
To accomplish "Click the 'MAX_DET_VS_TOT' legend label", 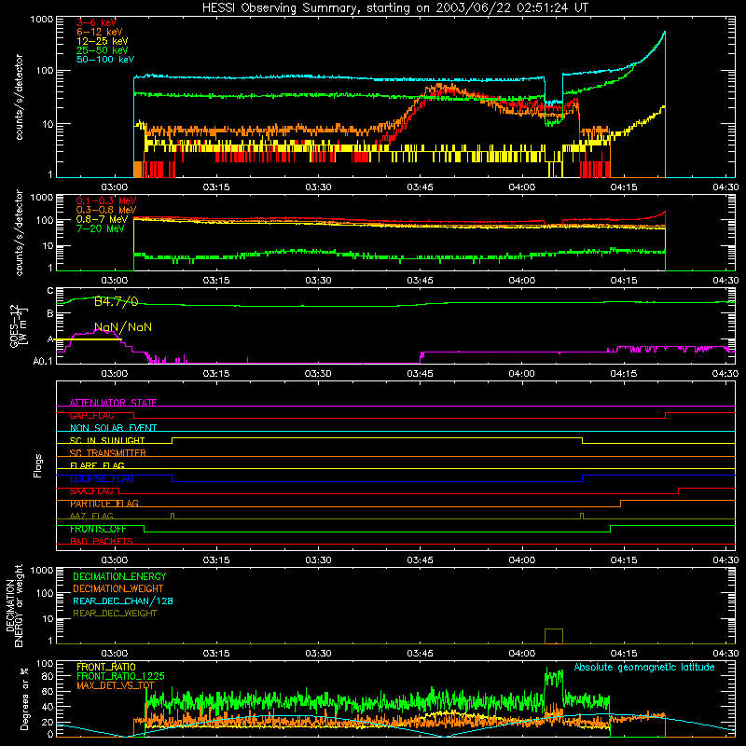I will (x=116, y=685).
